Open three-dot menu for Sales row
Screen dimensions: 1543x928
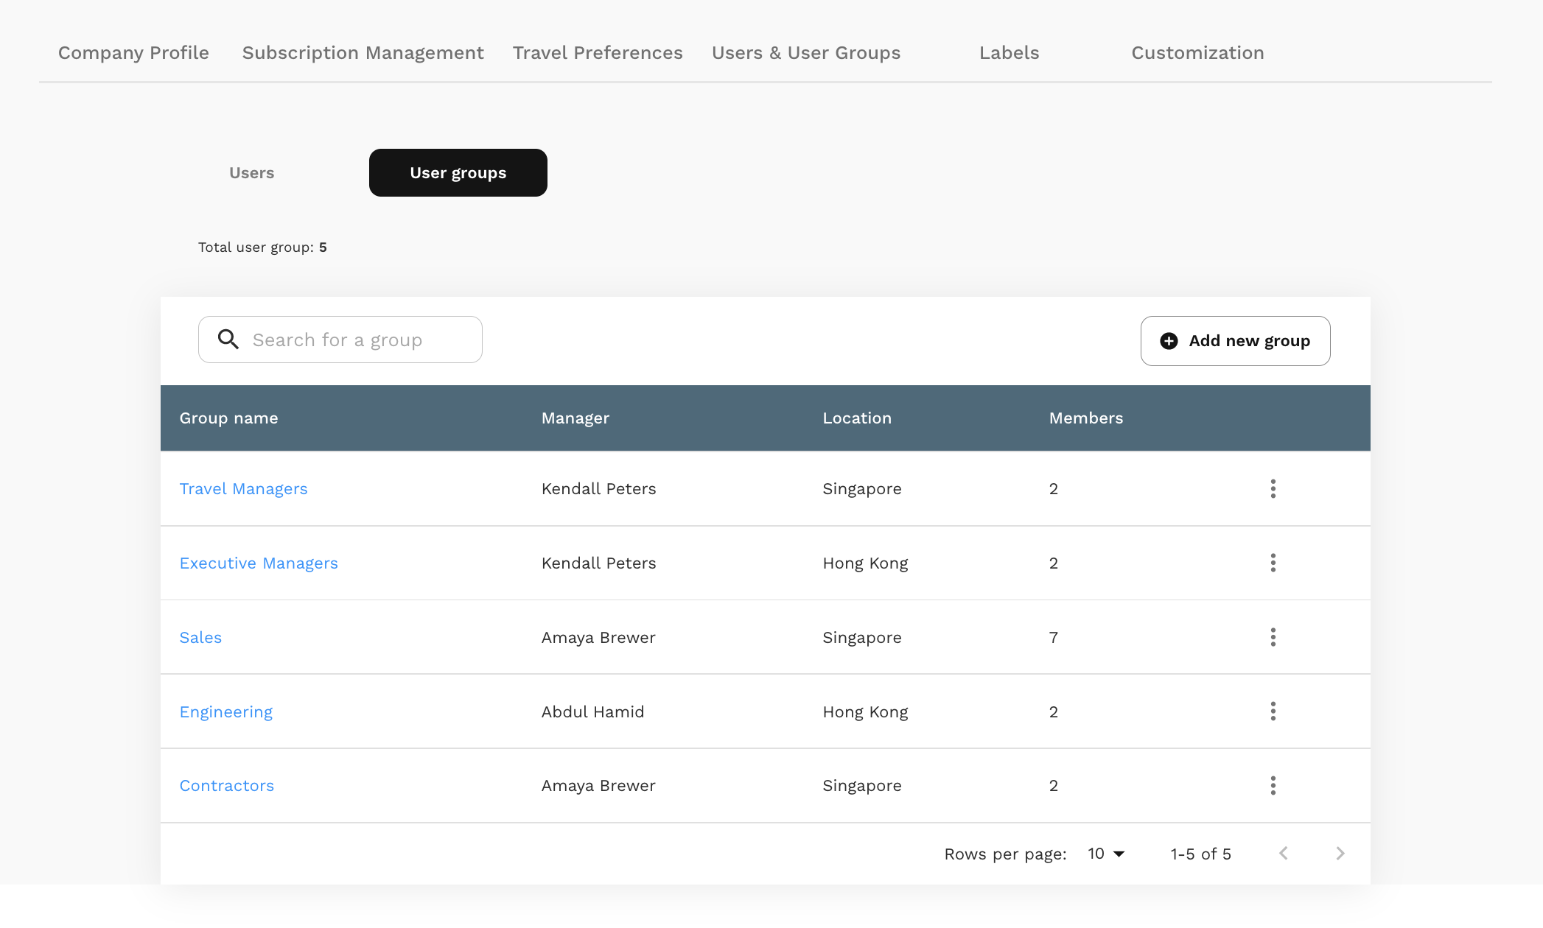[1273, 637]
